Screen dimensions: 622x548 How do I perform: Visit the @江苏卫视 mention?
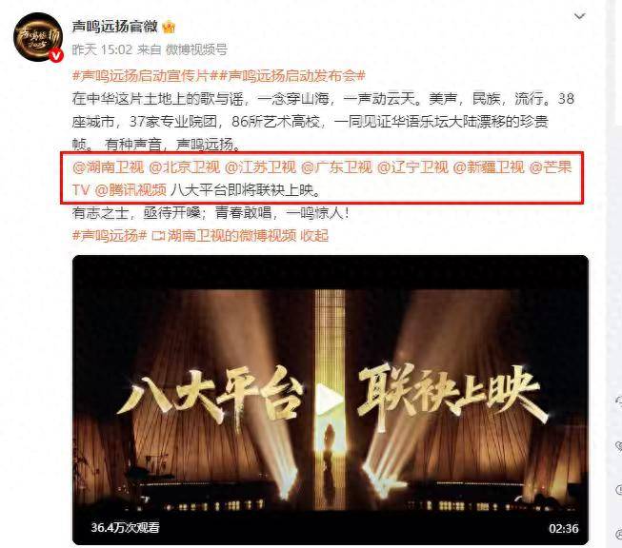click(x=261, y=167)
